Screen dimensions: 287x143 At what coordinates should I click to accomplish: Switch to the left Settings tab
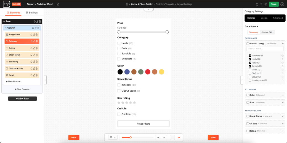(32, 13)
